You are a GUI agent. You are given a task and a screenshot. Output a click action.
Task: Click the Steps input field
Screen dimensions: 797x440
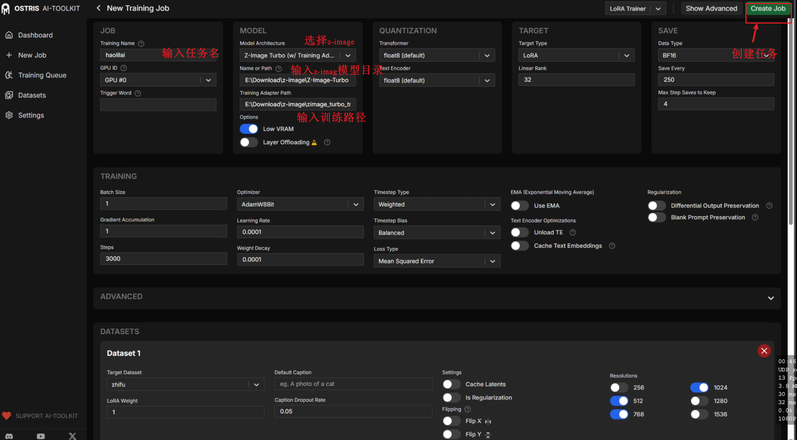163,259
